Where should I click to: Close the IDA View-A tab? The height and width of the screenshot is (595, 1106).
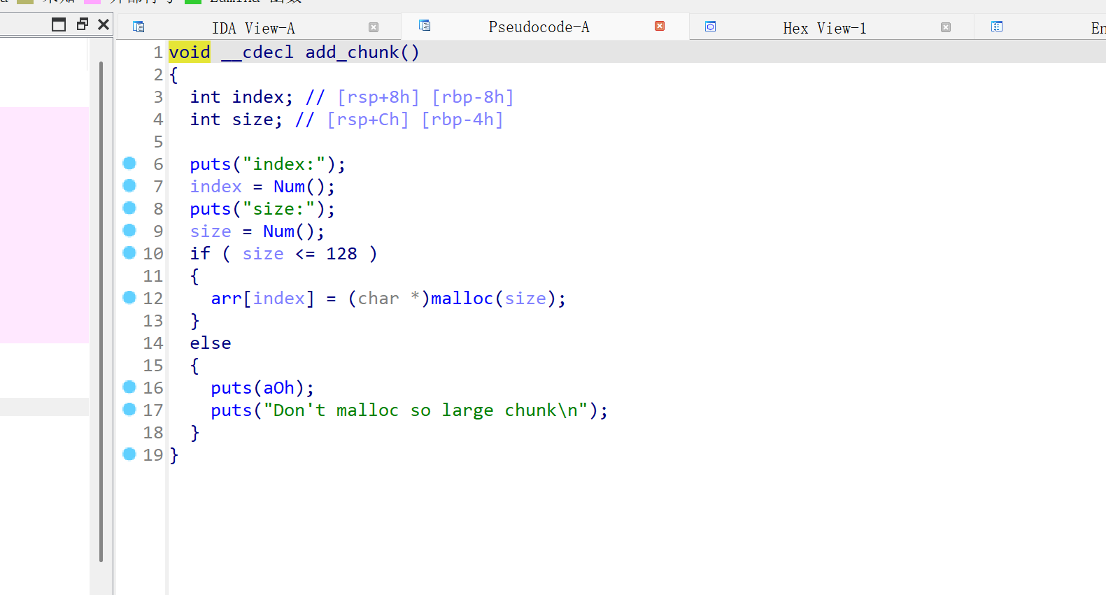pos(374,27)
